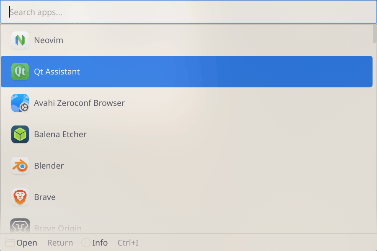Click the Brave lion icon
The height and width of the screenshot is (251, 377).
coord(20,197)
